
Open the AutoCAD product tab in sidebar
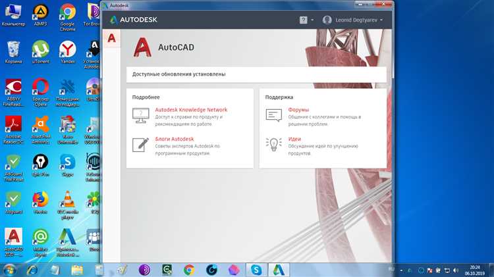111,38
